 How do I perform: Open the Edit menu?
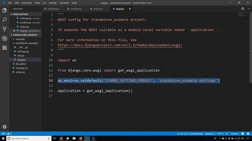(17, 3)
